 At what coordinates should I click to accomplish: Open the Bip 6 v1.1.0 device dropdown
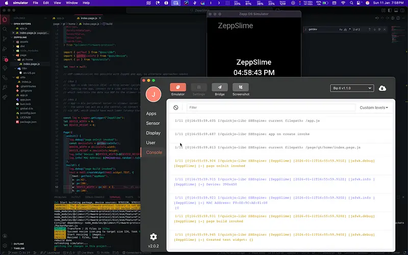pos(352,88)
